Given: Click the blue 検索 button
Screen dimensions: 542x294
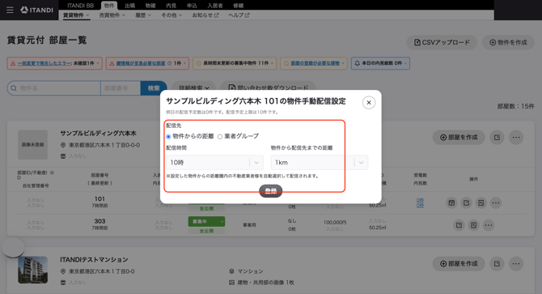Looking at the screenshot, I should click(x=154, y=88).
